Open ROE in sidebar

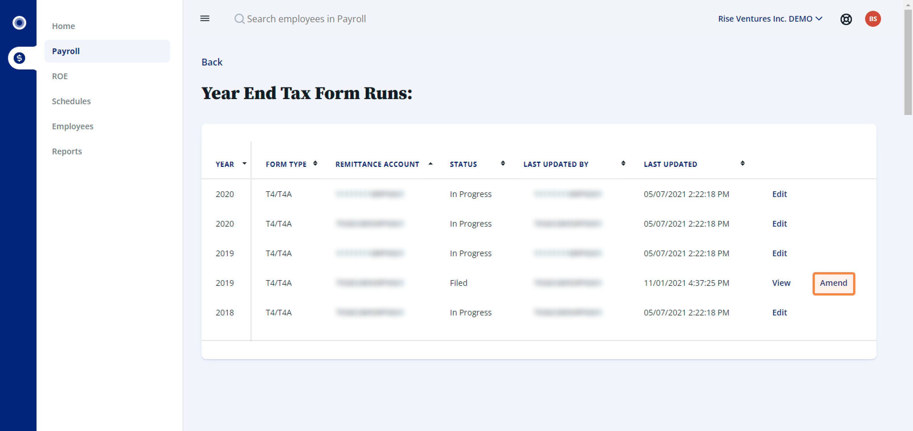point(60,76)
